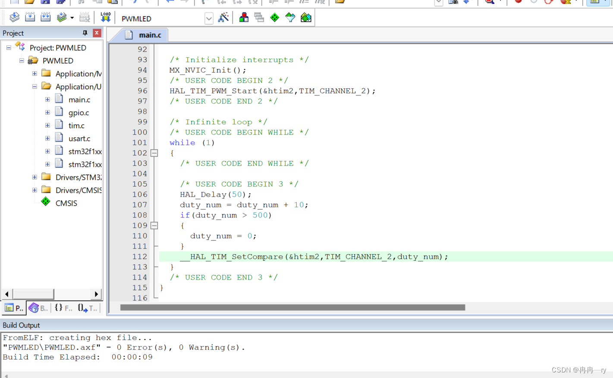Screen dimensions: 613x378
Task: Collapse code block at line 109
Action: pyautogui.click(x=154, y=225)
